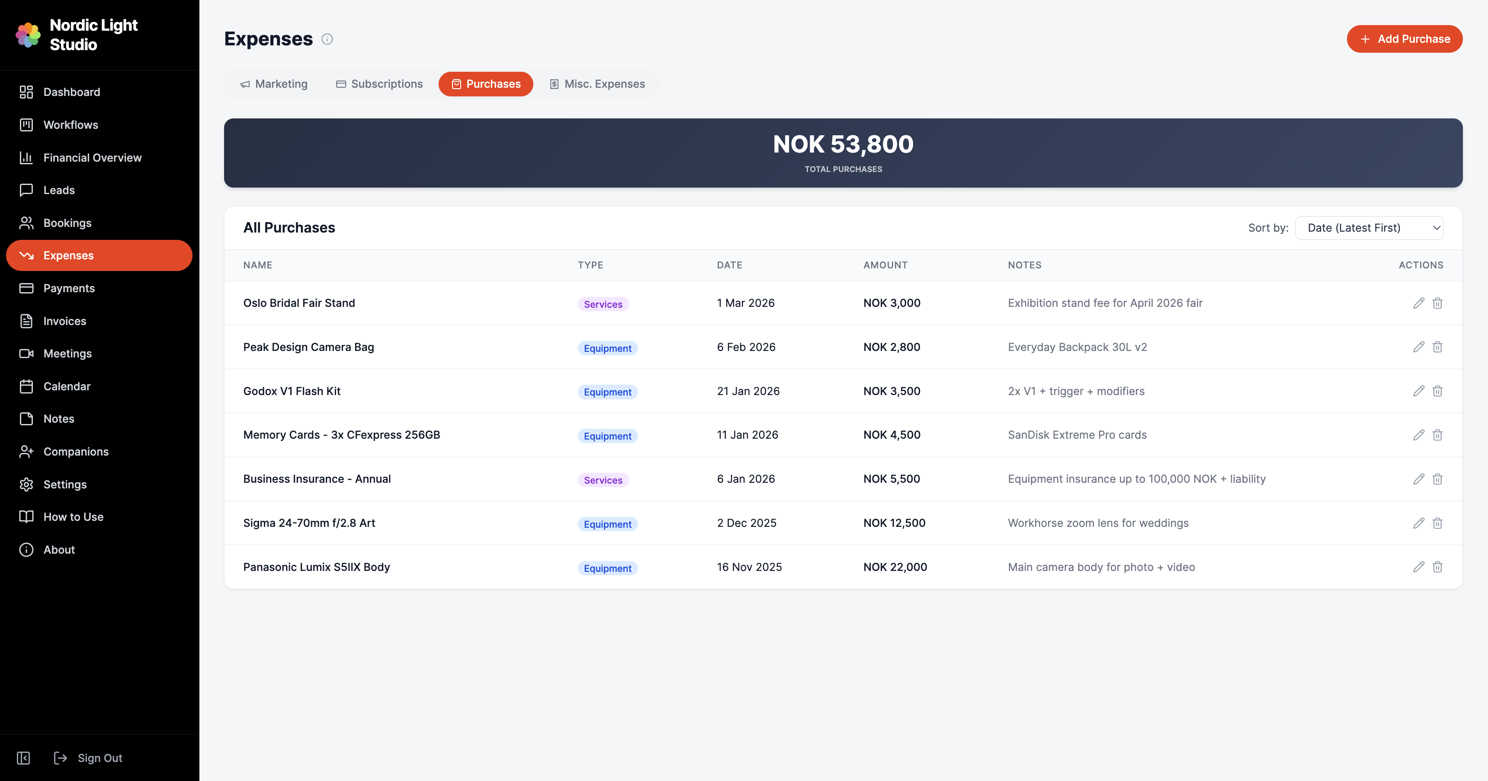Select the Marketing tab
1488x781 pixels.
click(274, 84)
